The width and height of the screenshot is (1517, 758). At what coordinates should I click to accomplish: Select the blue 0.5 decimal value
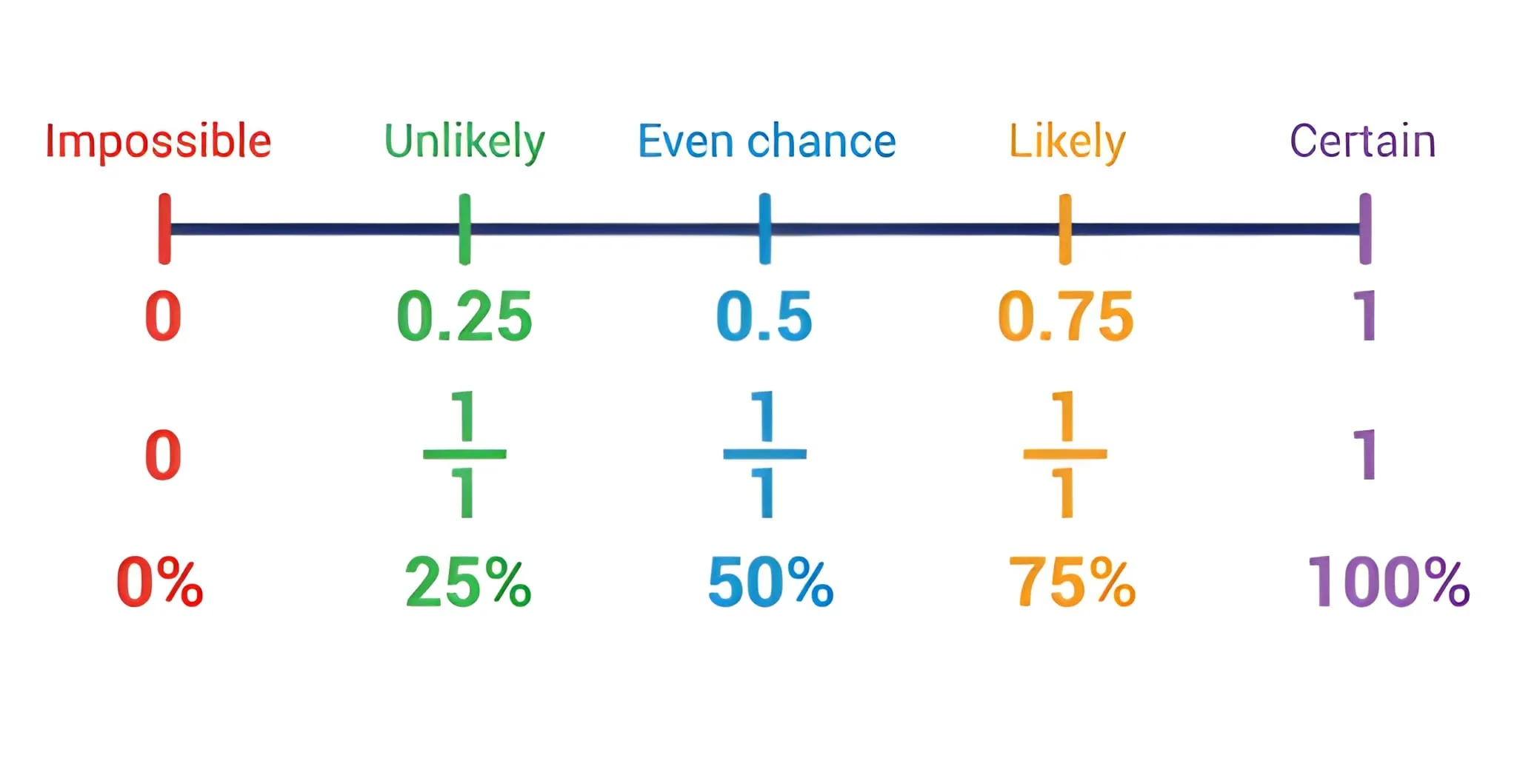[x=764, y=317]
